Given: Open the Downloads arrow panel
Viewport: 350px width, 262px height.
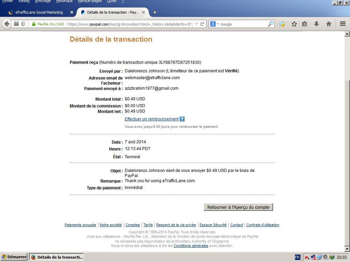Looking at the screenshot, I should point(316,24).
